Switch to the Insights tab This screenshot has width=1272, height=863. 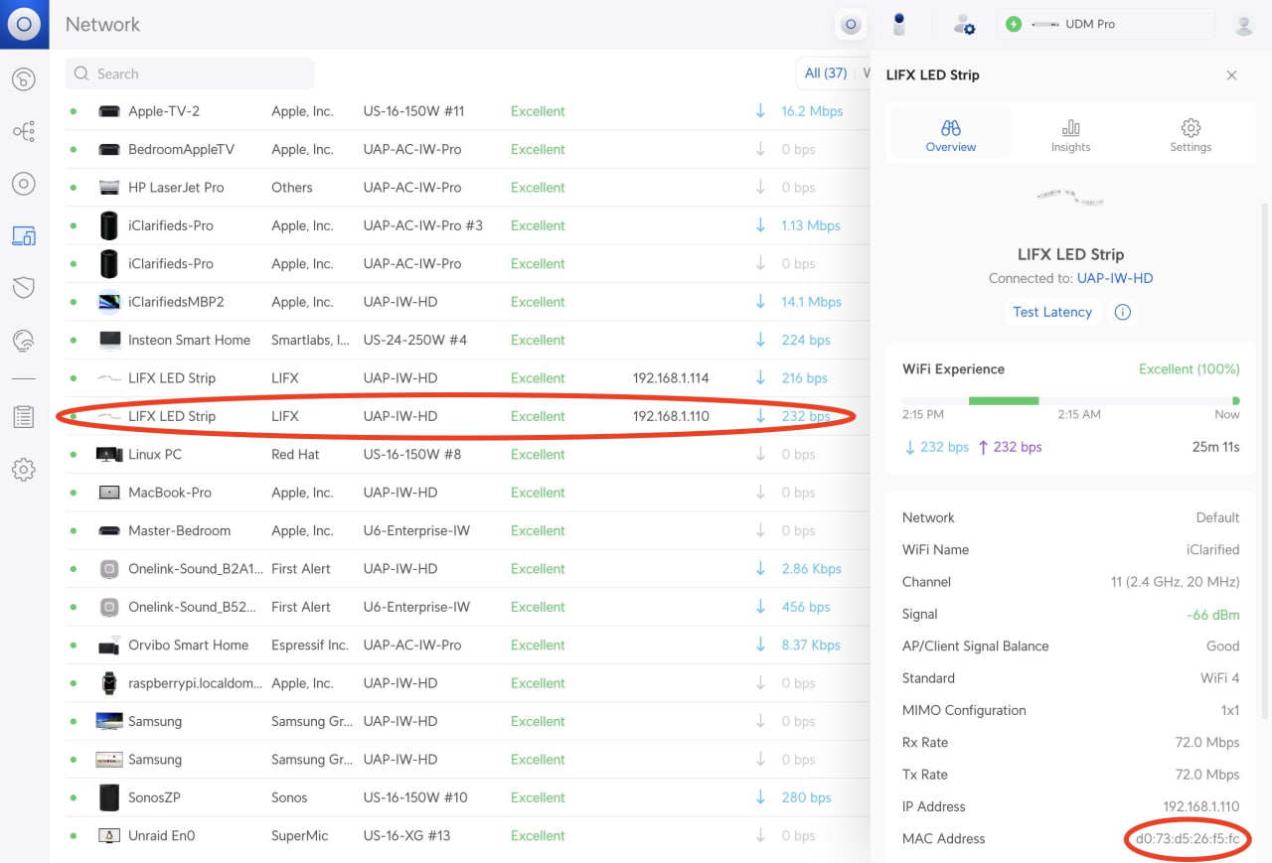point(1070,135)
